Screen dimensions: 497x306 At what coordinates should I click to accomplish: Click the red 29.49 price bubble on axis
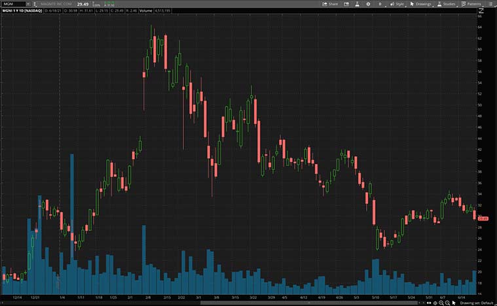(x=483, y=218)
